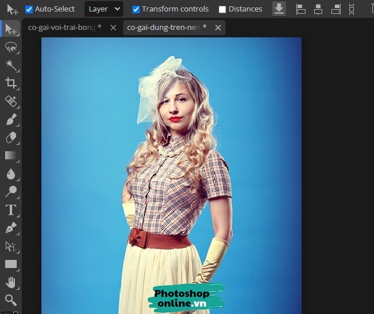
Task: Select the Type text tool
Action: (11, 210)
